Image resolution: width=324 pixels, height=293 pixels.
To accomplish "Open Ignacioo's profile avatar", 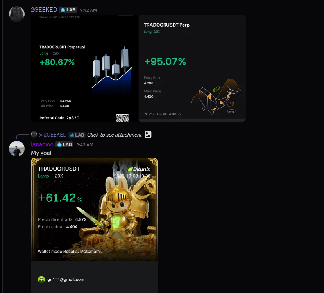I will point(17,149).
